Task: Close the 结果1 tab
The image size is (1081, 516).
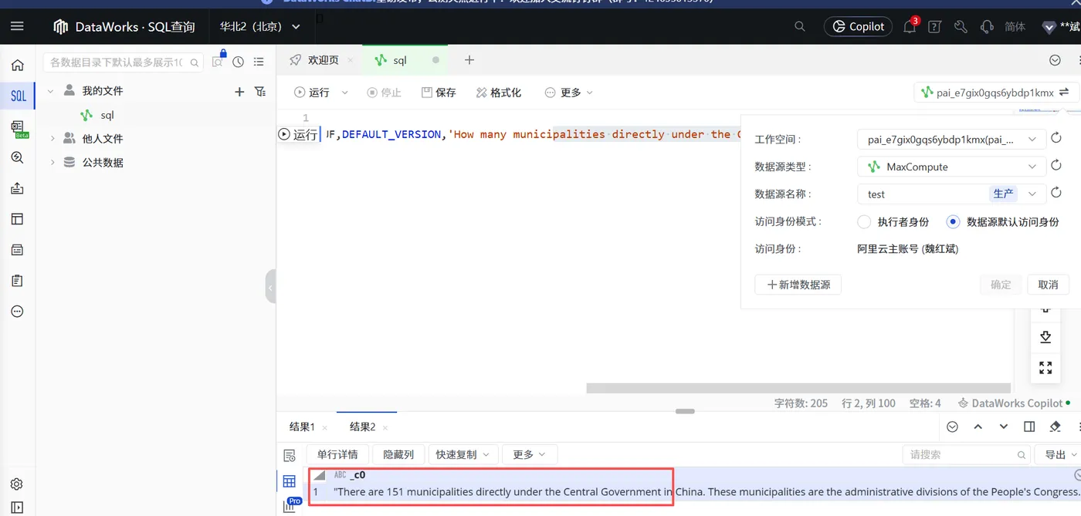Action: (x=325, y=427)
